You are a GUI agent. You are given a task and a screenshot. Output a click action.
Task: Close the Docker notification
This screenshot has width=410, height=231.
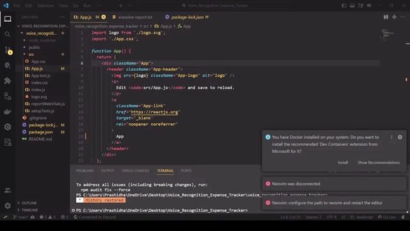(x=400, y=137)
